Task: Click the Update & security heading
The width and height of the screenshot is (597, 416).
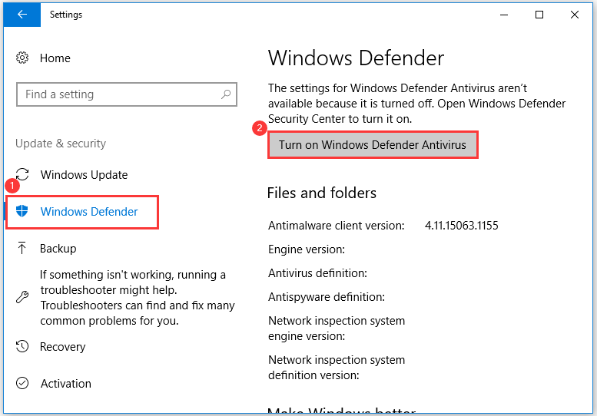Action: [61, 144]
